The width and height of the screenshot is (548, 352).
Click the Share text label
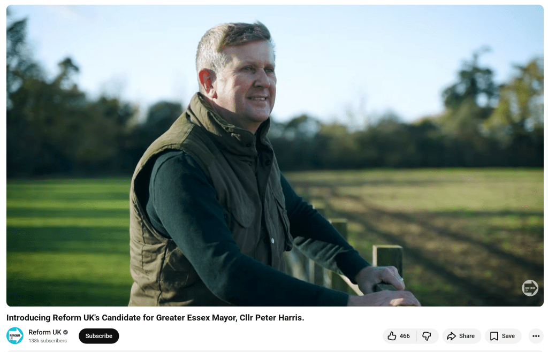467,336
